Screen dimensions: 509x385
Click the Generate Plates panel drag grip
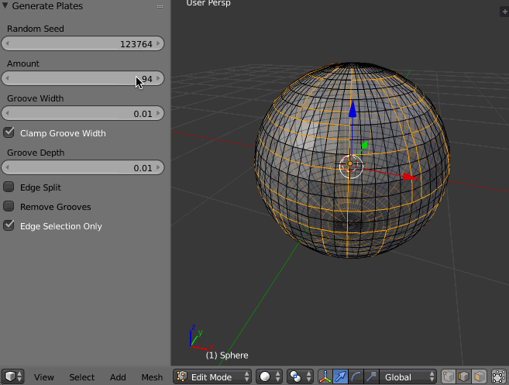[x=160, y=6]
